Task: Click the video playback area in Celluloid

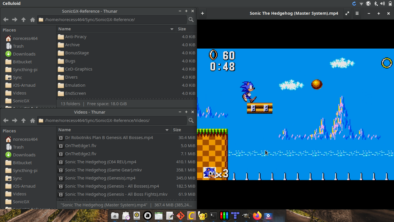Action: click(295, 114)
